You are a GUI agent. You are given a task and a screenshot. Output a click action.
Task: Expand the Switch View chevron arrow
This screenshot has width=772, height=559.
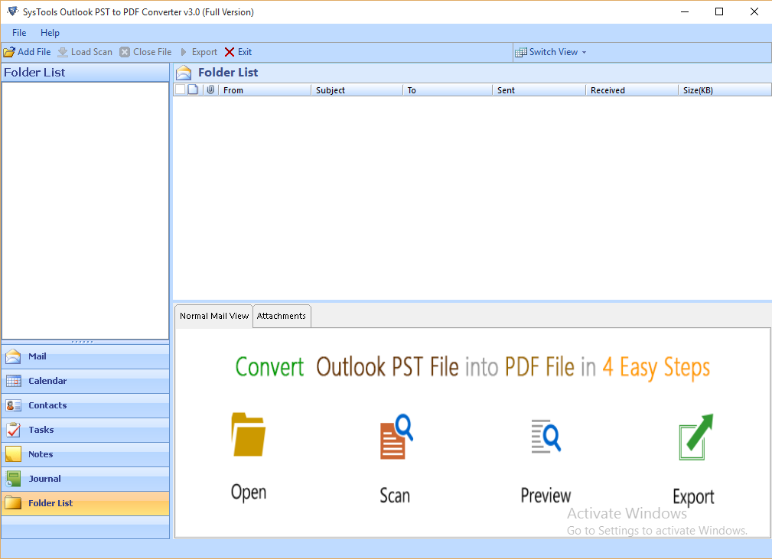pos(584,52)
